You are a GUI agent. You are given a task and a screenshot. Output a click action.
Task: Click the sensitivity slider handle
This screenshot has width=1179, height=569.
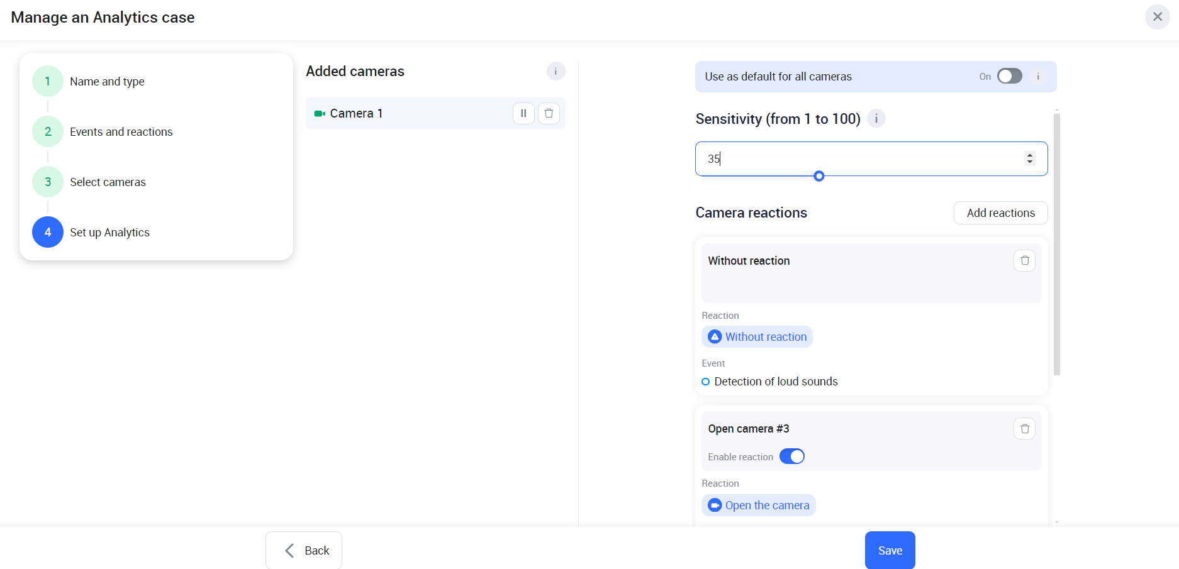click(819, 176)
